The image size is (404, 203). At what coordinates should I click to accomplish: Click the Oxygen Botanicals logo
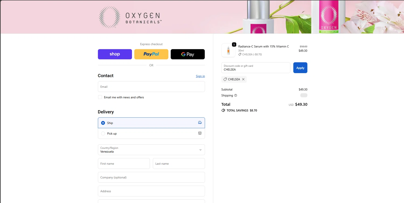pyautogui.click(x=130, y=17)
